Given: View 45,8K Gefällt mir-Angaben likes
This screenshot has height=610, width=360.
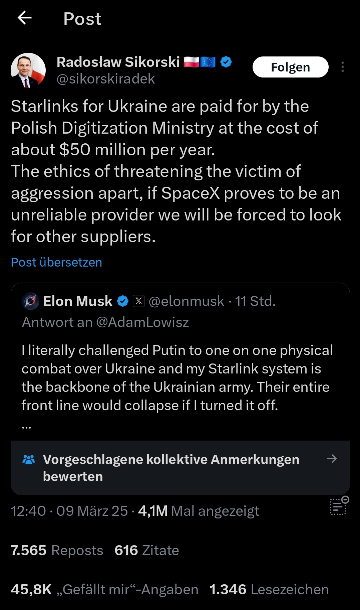Looking at the screenshot, I should [104, 590].
